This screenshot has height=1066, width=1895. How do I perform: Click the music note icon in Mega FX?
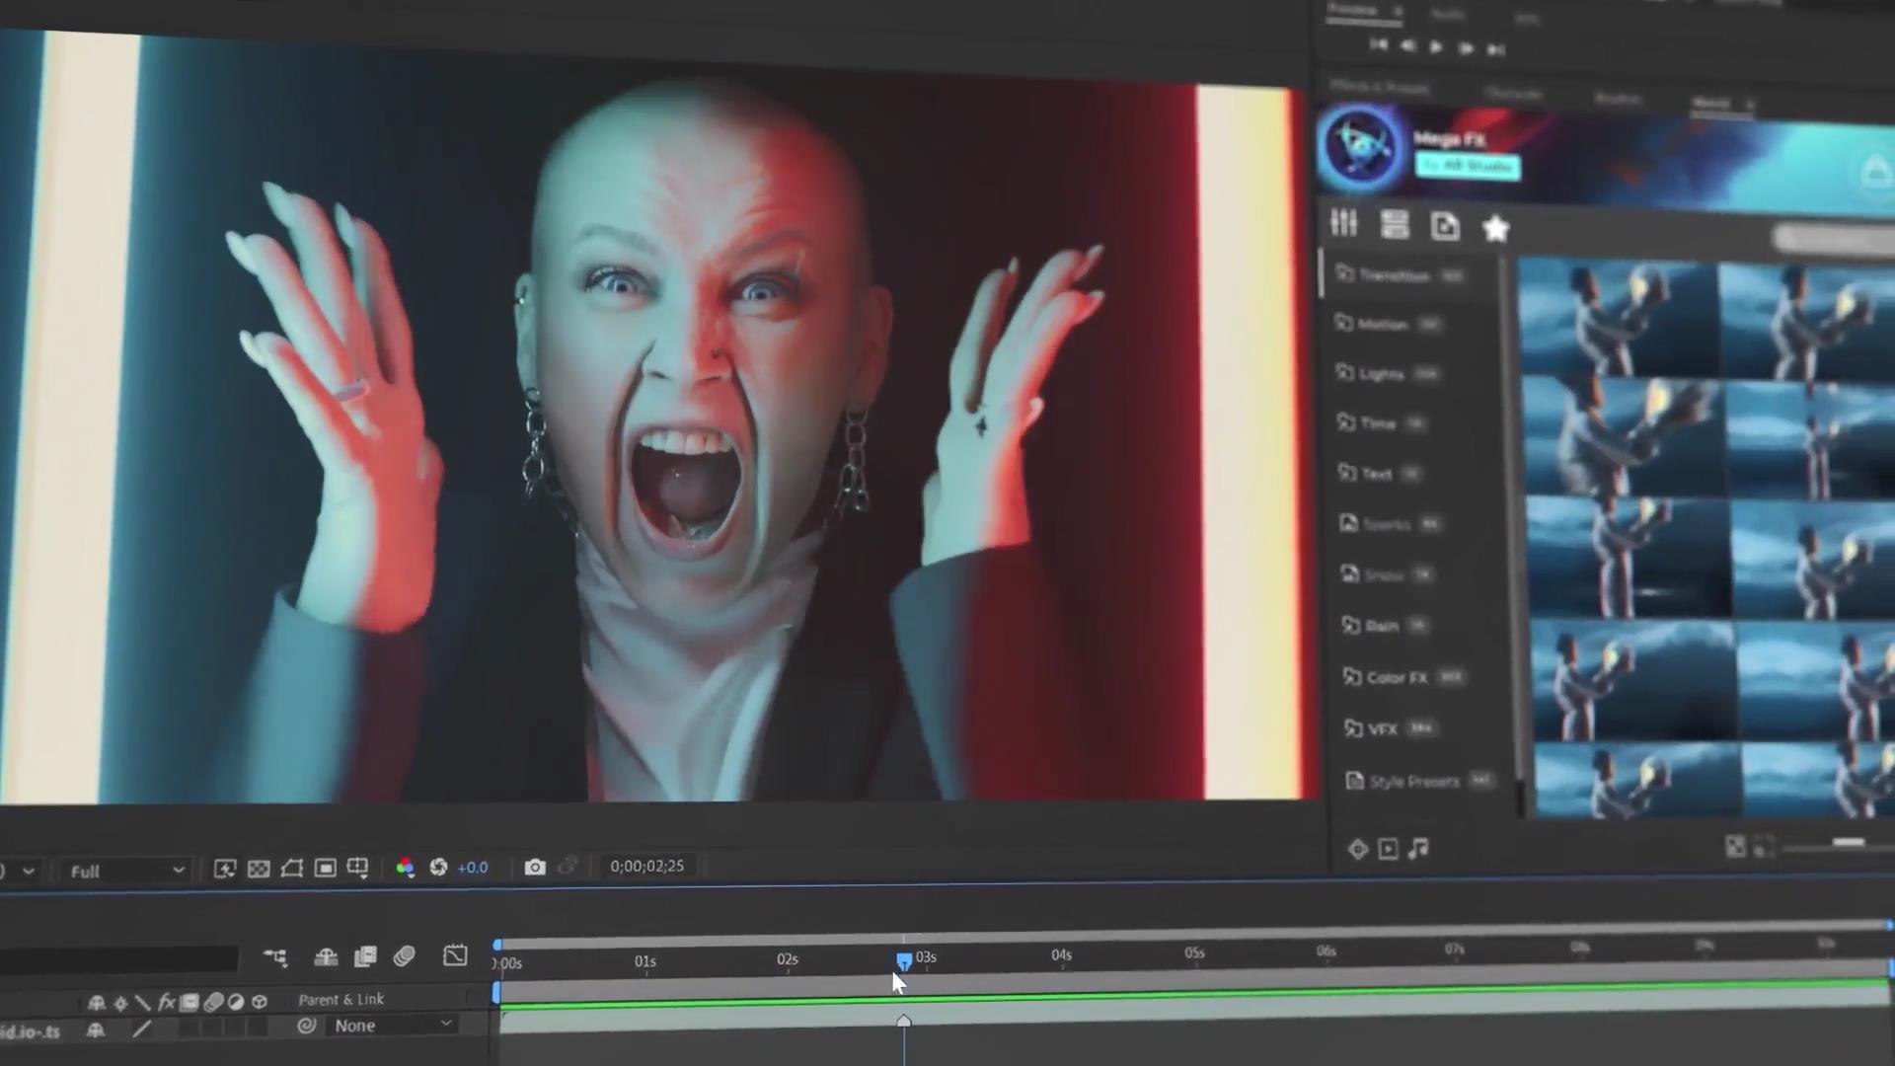tap(1418, 849)
